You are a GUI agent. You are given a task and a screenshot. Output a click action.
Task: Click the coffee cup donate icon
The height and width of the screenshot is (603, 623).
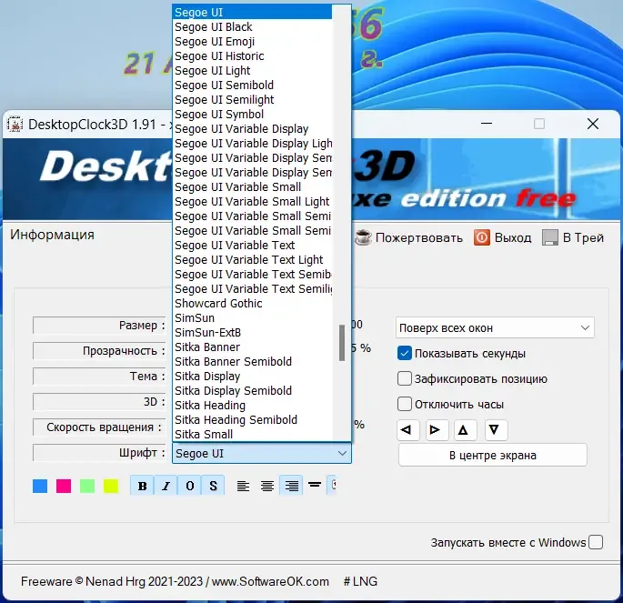(x=363, y=237)
